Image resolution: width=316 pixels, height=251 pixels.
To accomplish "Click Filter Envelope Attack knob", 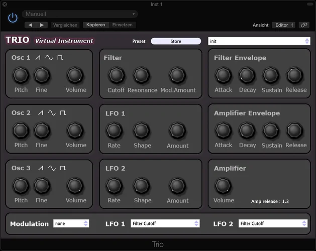I will coord(223,75).
